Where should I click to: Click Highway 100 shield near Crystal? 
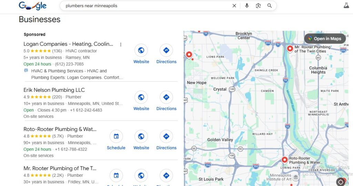pos(232,89)
